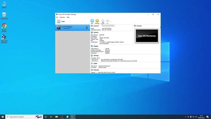
Task: Open the Network section heading link
Action: click(x=96, y=70)
